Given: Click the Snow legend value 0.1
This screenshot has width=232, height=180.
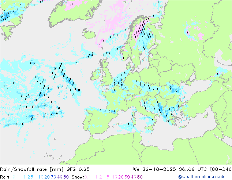Looking at the screenshot, I should 87,177.
